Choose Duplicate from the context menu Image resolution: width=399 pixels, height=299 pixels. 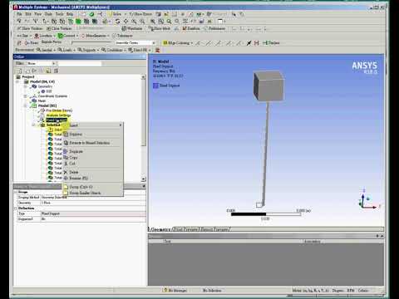tap(93, 151)
